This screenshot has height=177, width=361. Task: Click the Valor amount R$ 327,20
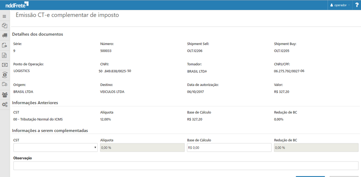click(281, 92)
